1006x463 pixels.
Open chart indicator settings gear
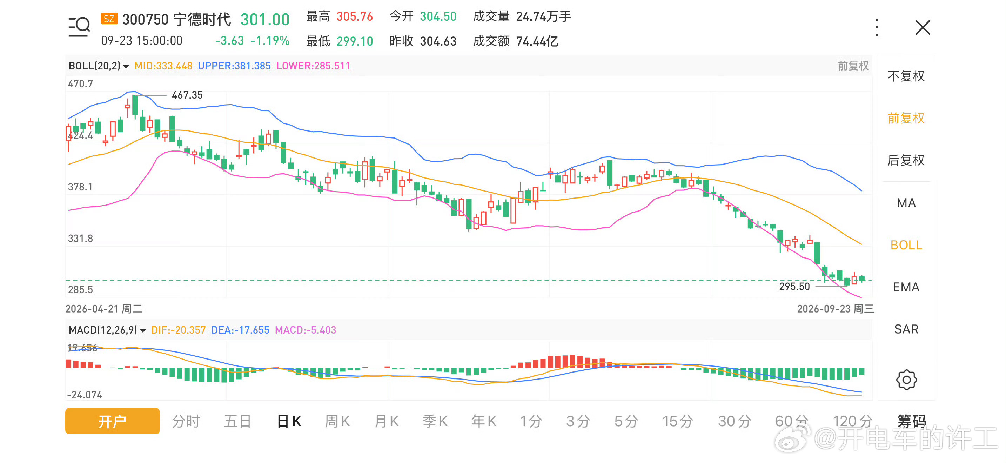906,380
